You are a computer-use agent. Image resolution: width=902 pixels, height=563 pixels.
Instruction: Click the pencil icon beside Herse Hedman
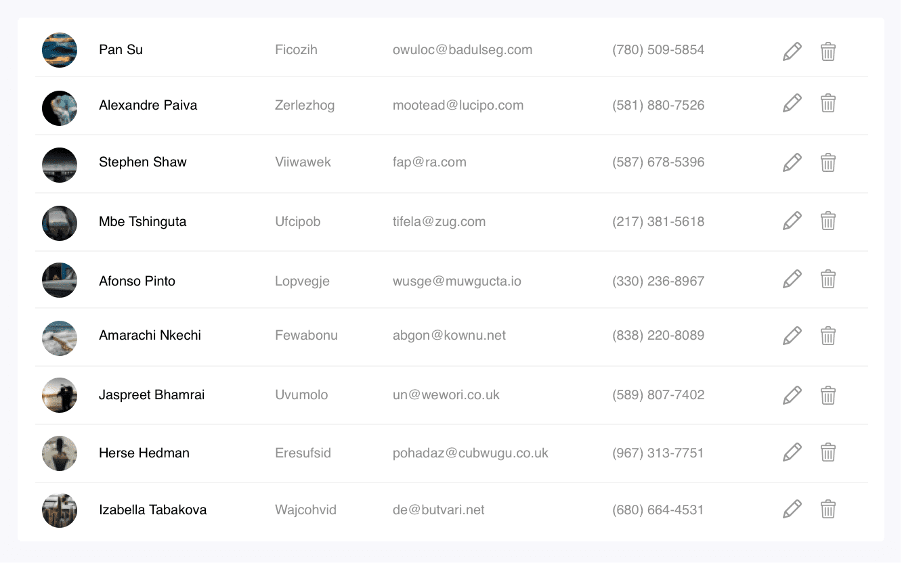pos(792,452)
